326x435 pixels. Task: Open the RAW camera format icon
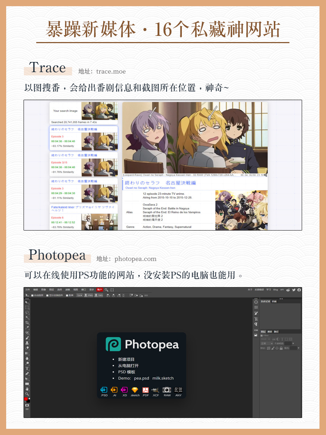click(167, 390)
